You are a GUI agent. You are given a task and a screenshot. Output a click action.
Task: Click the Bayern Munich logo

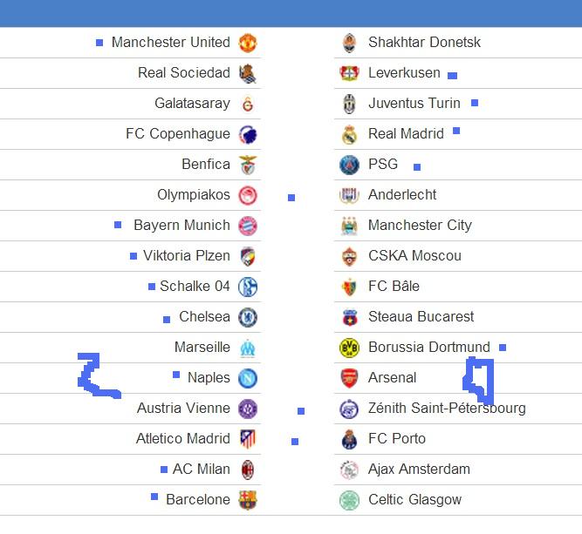(x=248, y=226)
